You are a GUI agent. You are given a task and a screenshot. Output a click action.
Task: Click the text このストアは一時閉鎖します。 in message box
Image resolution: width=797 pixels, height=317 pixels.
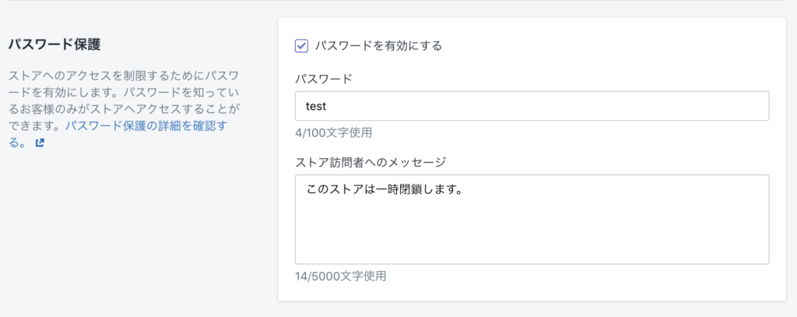click(x=384, y=190)
